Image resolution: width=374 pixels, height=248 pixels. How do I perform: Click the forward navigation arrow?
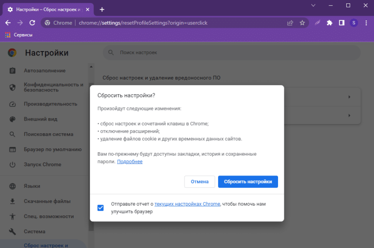(20, 23)
